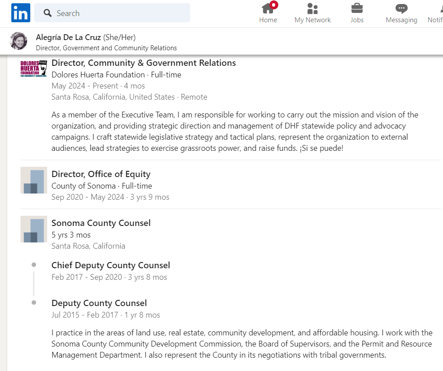Open Director, Community & Government Relations title
Screen dimensions: 443x371
pos(143,63)
